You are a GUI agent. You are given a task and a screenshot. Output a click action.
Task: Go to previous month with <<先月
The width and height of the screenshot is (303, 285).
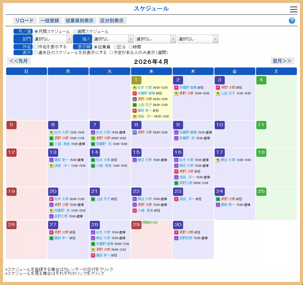click(19, 61)
